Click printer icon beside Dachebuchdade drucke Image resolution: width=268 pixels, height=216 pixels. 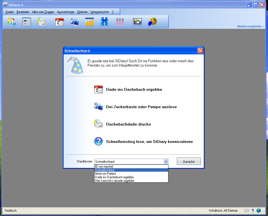[x=98, y=124]
